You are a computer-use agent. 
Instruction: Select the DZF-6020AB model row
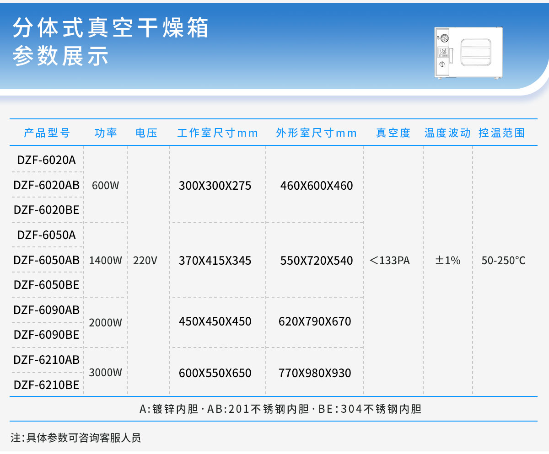[x=47, y=185]
